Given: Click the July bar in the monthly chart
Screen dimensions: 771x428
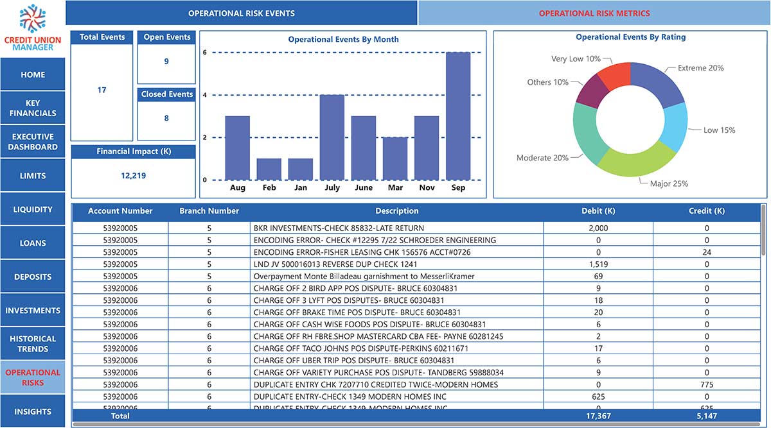Looking at the screenshot, I should pos(332,137).
